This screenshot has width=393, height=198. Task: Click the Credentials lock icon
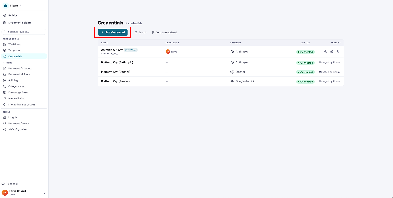tap(5, 56)
